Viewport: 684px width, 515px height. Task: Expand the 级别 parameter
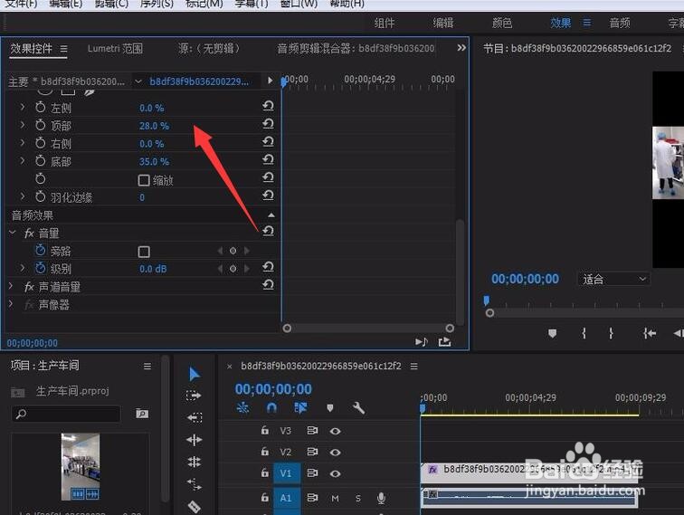tap(23, 268)
